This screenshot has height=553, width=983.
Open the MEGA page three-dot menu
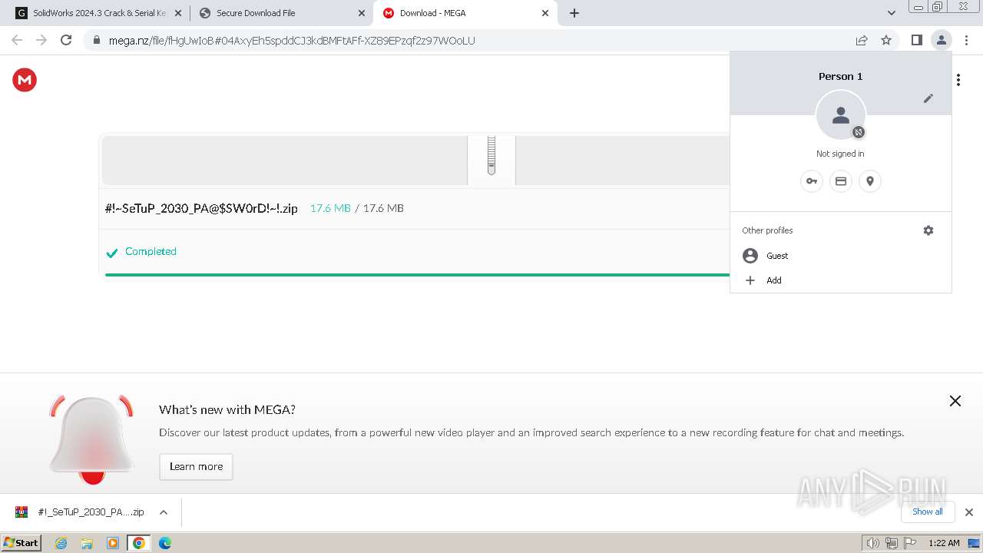coord(958,80)
